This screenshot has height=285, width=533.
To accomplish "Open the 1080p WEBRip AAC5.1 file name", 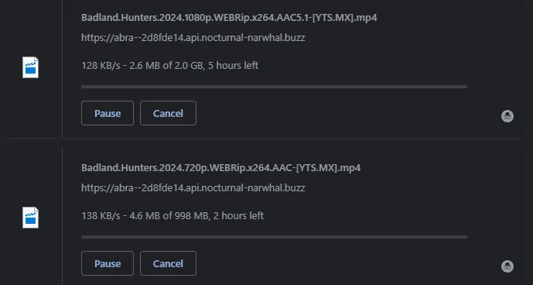I will coord(229,18).
